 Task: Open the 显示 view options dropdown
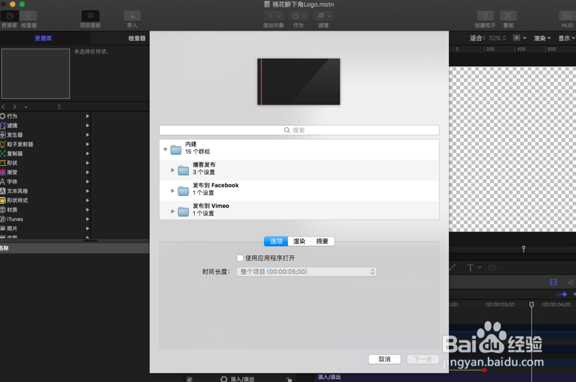pyautogui.click(x=566, y=38)
